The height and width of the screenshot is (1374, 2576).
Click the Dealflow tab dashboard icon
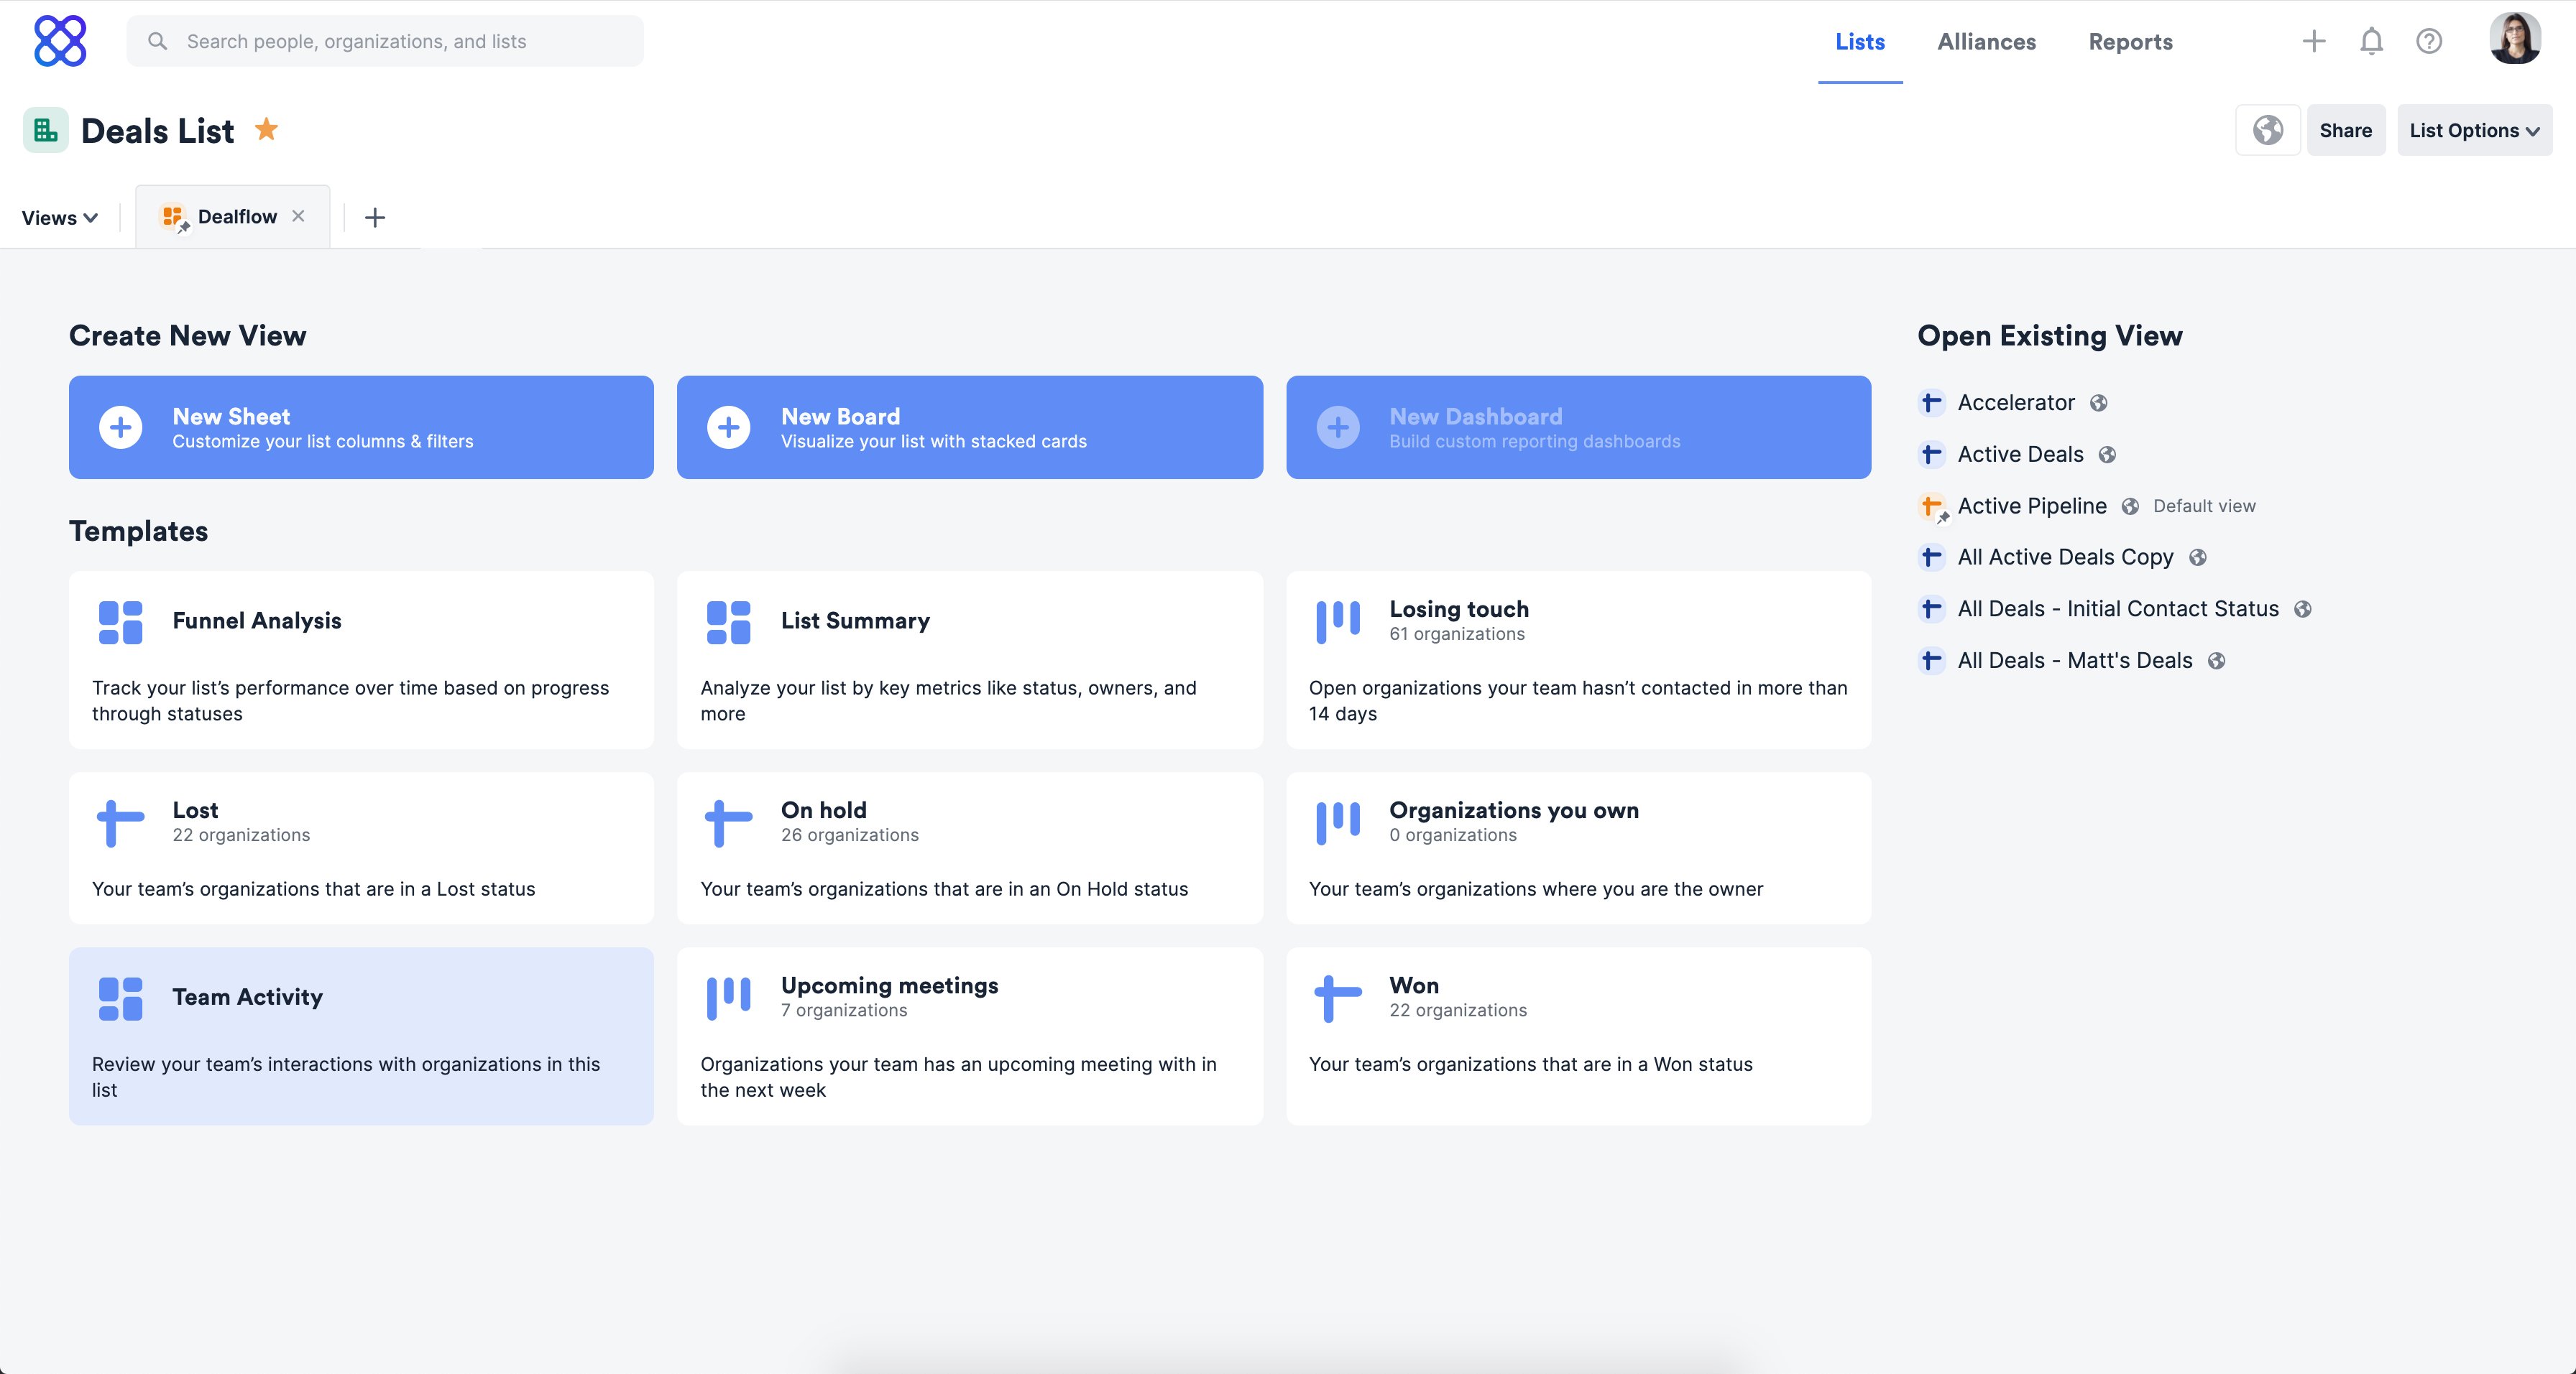tap(174, 218)
